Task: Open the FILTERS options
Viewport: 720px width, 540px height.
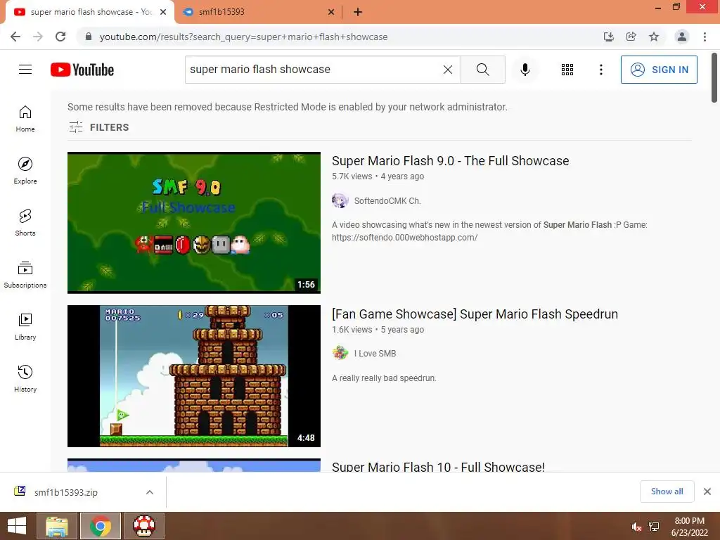Action: (x=98, y=127)
